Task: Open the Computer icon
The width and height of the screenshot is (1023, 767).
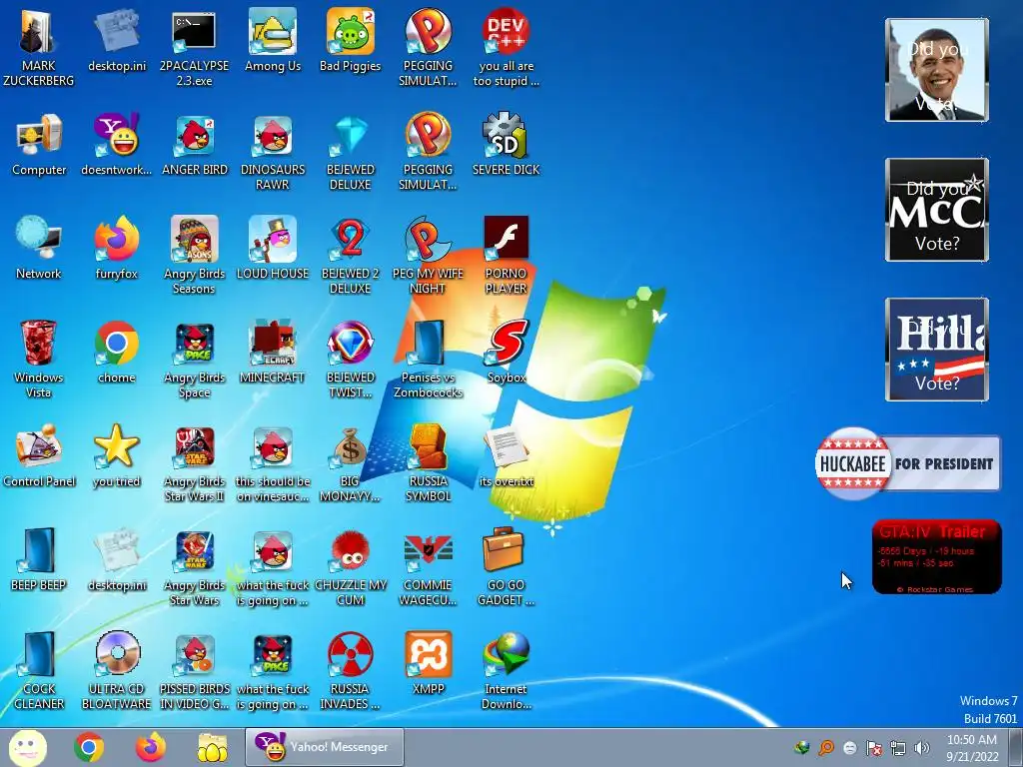Action: click(39, 145)
